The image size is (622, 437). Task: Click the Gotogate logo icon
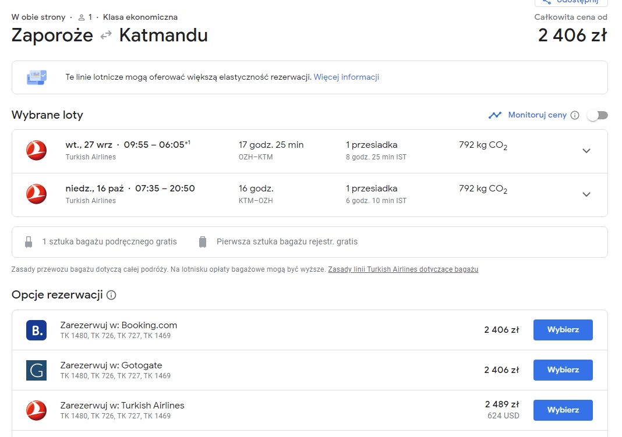pos(36,370)
